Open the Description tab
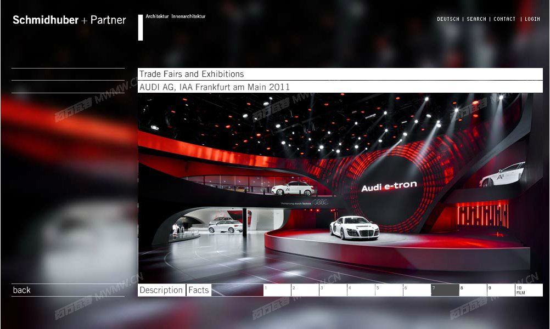 click(161, 290)
